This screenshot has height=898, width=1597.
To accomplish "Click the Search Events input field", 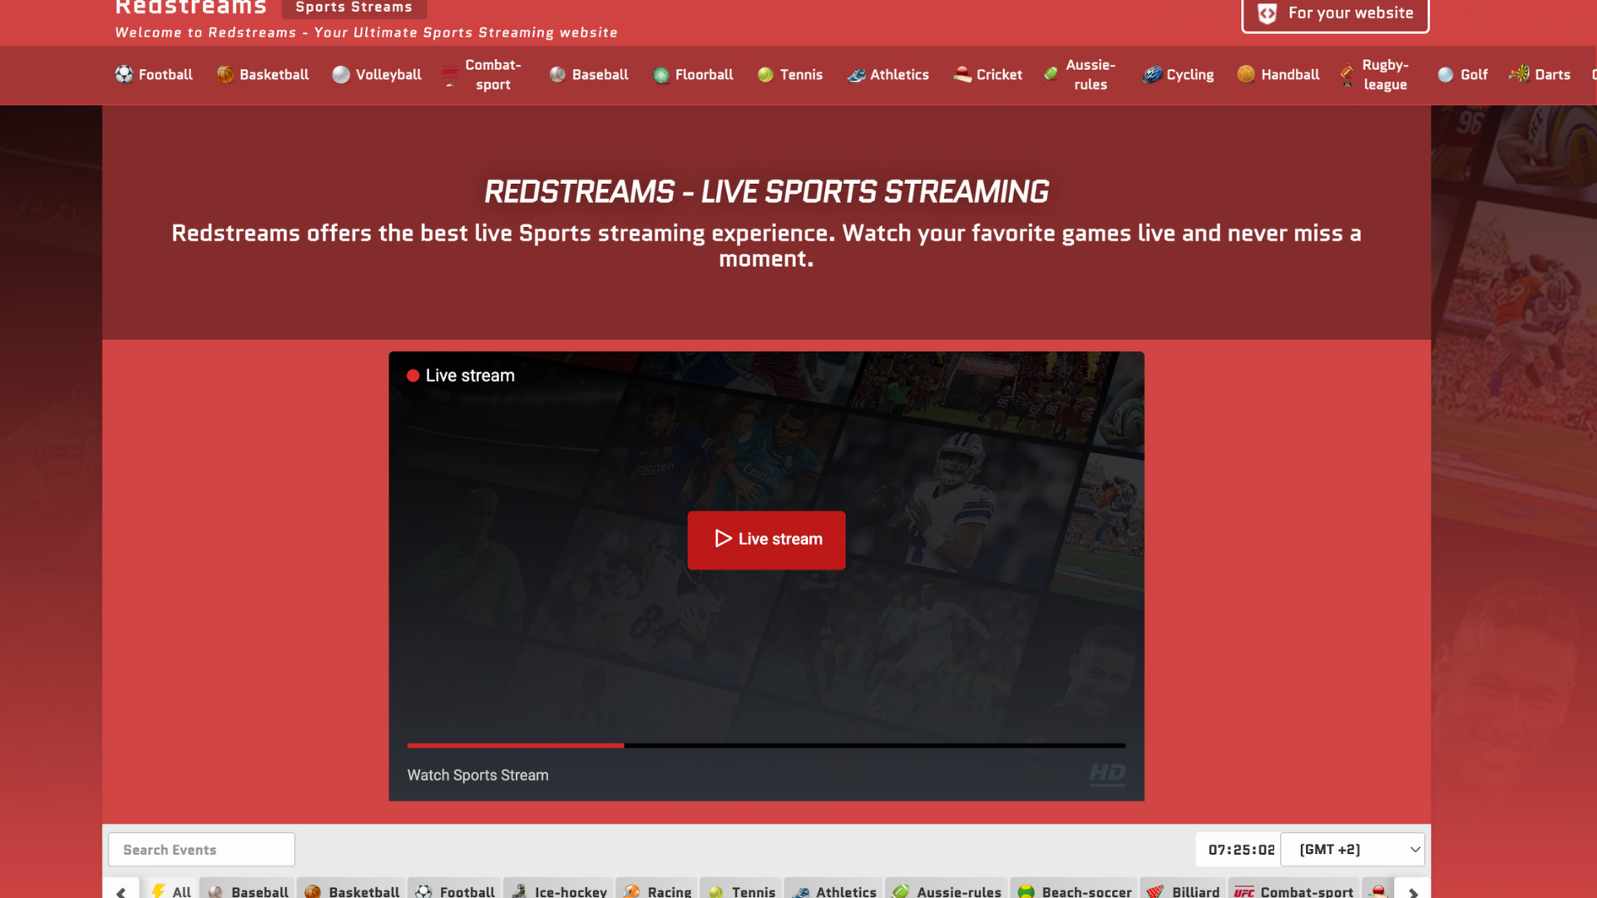I will [x=200, y=849].
